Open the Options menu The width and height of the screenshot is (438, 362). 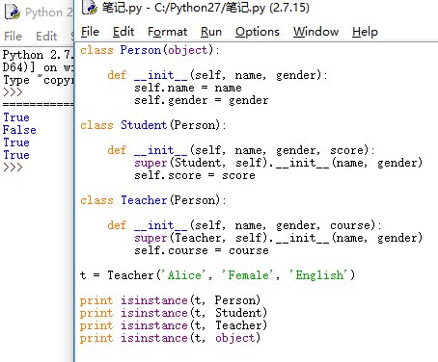[x=258, y=32]
